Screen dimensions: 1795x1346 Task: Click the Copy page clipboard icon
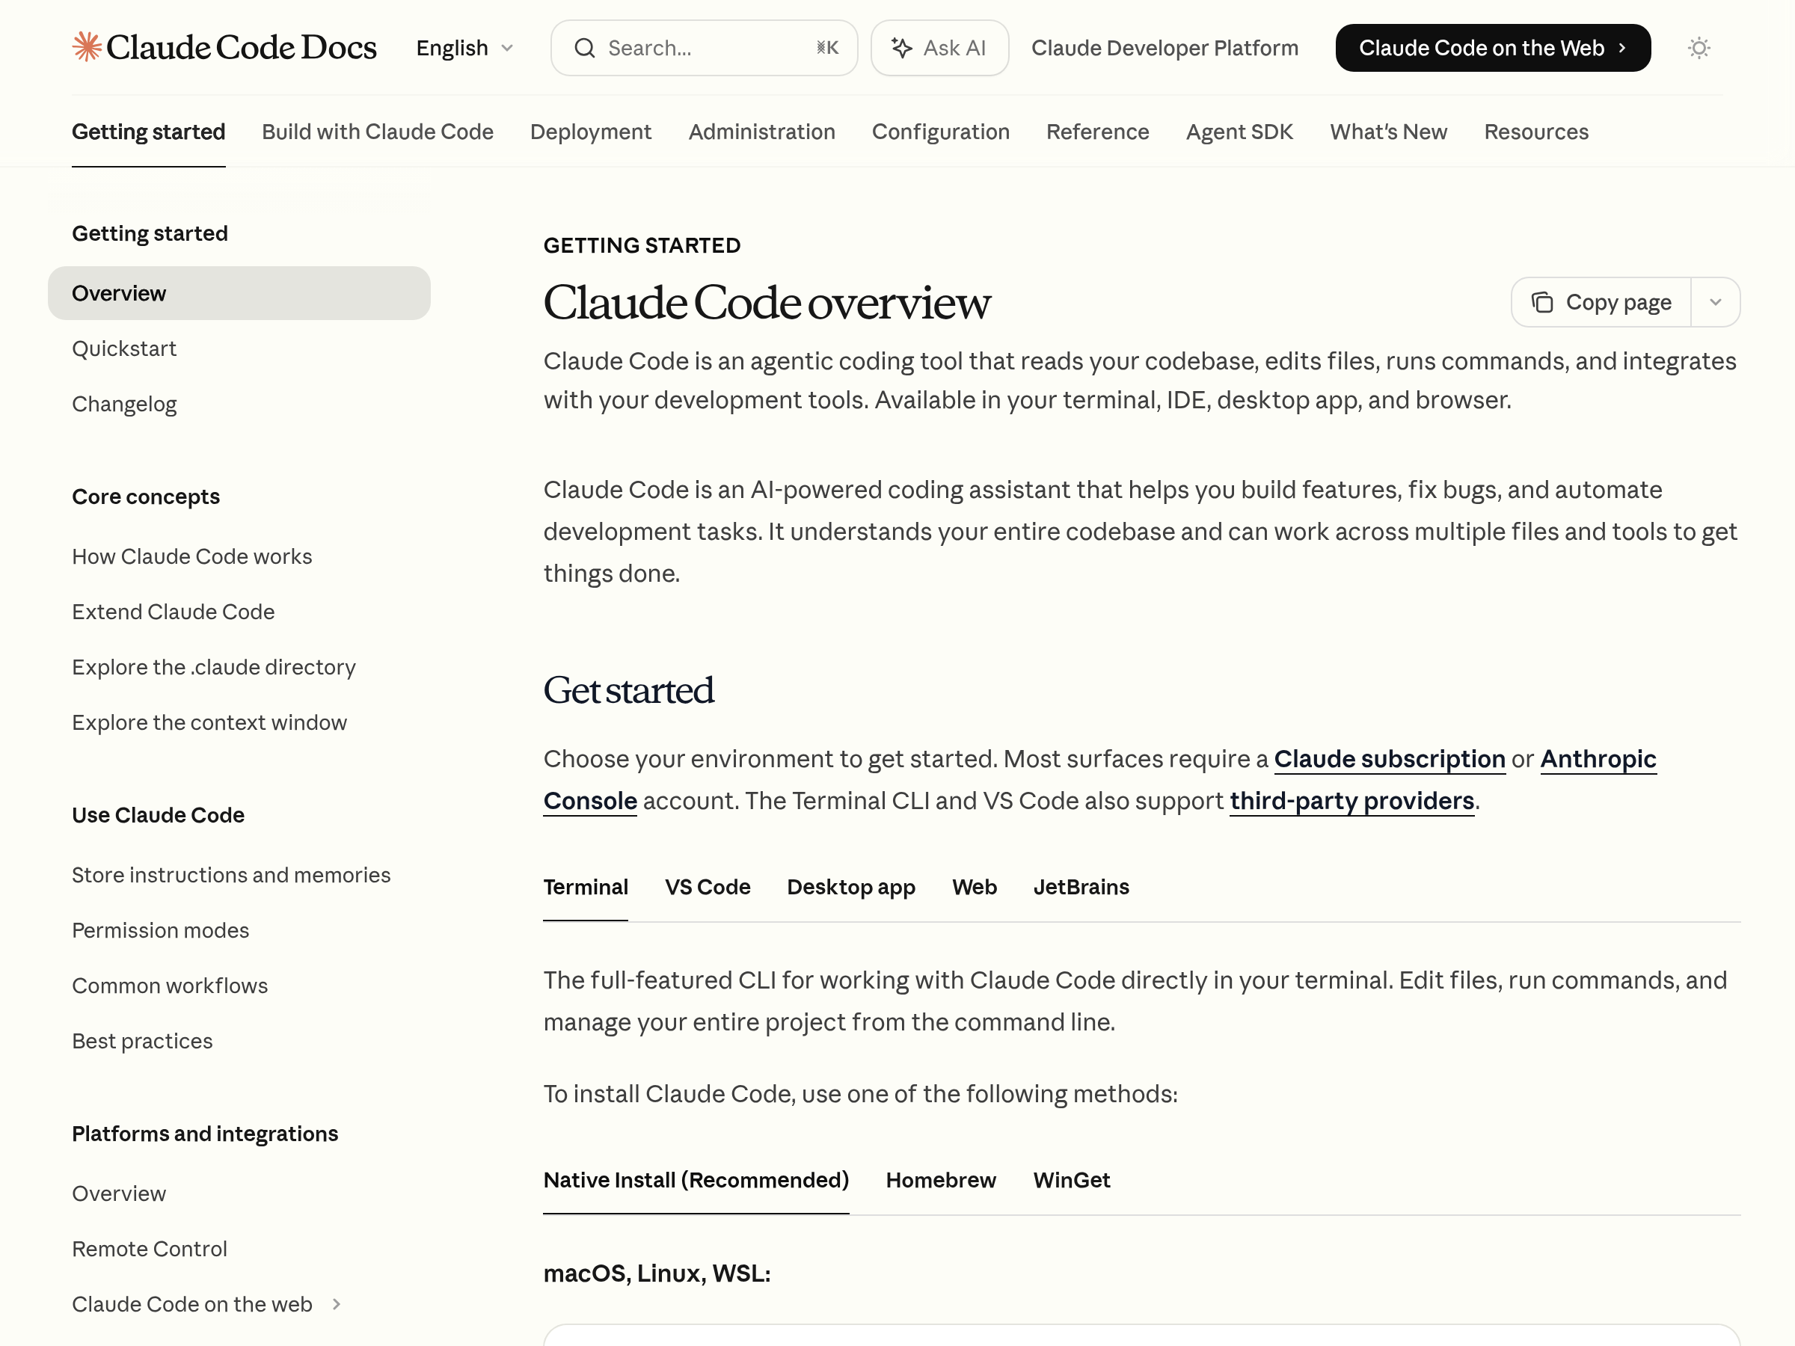click(x=1541, y=303)
